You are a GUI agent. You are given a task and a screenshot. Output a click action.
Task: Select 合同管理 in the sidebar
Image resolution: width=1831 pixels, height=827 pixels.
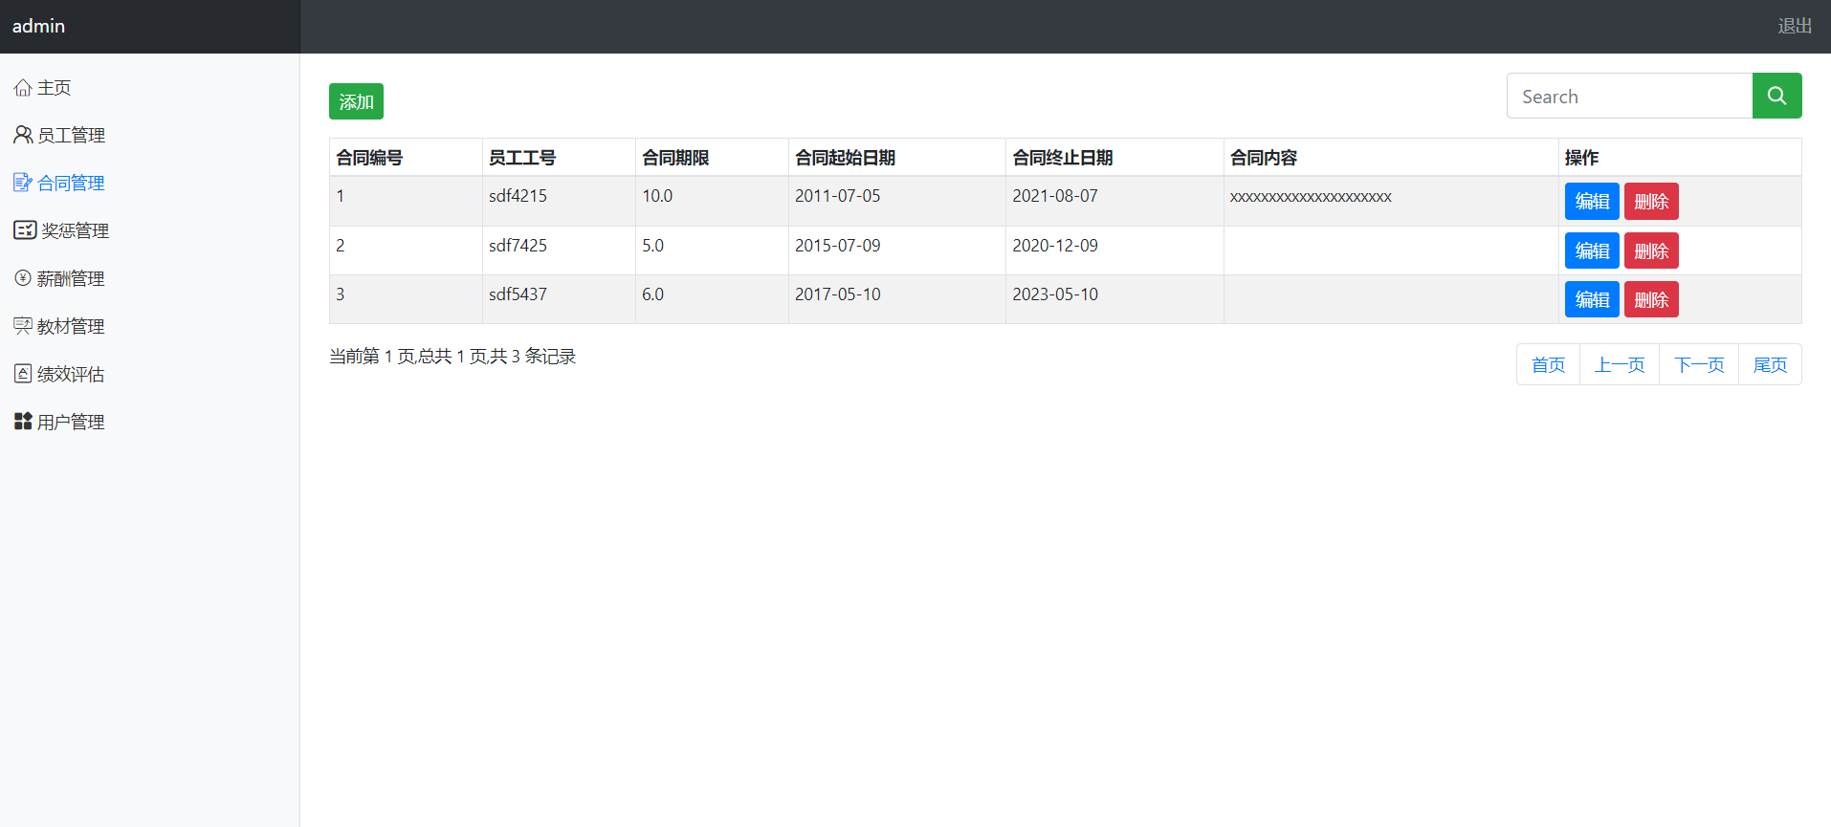tap(71, 183)
